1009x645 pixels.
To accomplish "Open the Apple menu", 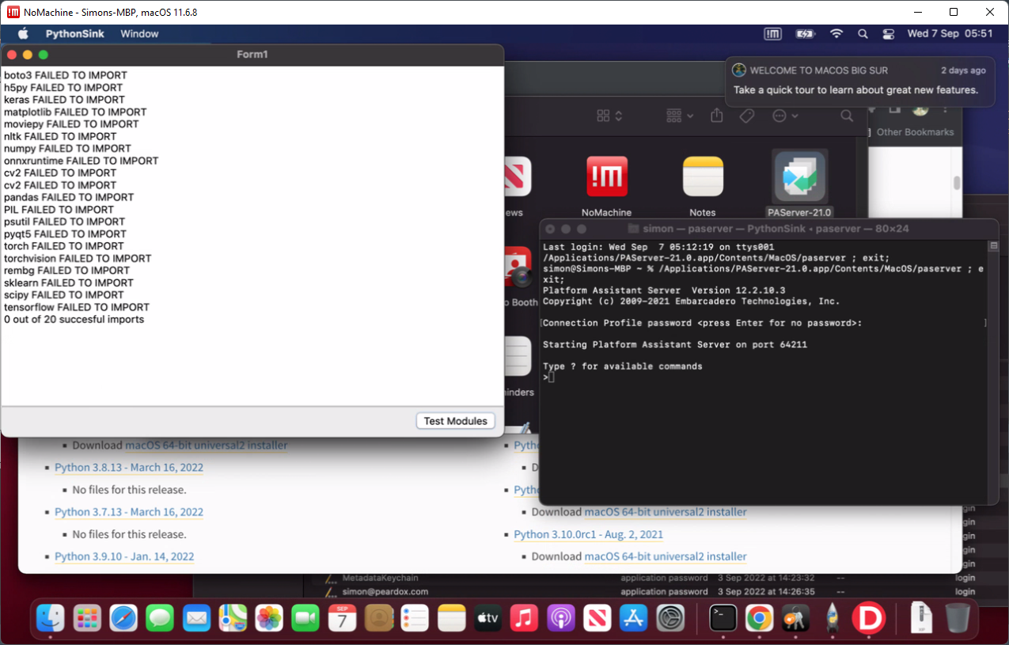I will coord(23,34).
